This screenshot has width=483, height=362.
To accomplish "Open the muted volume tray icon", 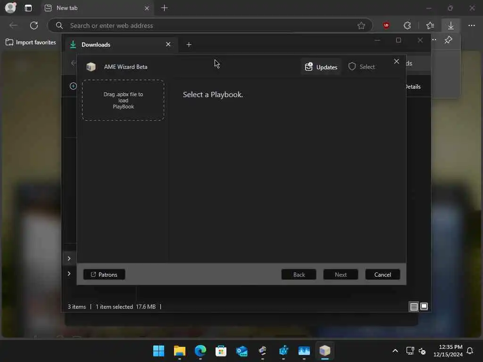I will tap(422, 351).
